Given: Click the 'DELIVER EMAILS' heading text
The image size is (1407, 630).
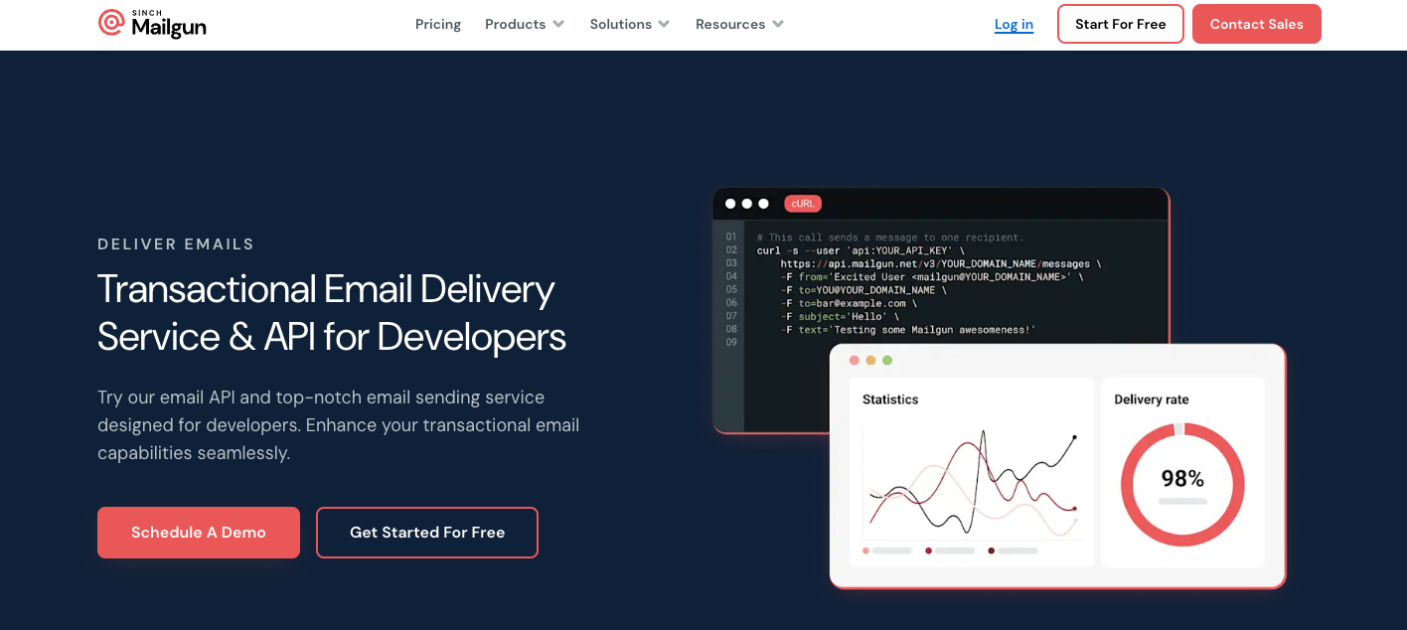Looking at the screenshot, I should click(x=176, y=244).
